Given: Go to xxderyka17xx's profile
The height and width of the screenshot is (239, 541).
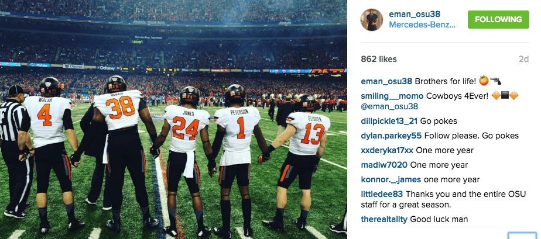Looking at the screenshot, I should pyautogui.click(x=387, y=151).
